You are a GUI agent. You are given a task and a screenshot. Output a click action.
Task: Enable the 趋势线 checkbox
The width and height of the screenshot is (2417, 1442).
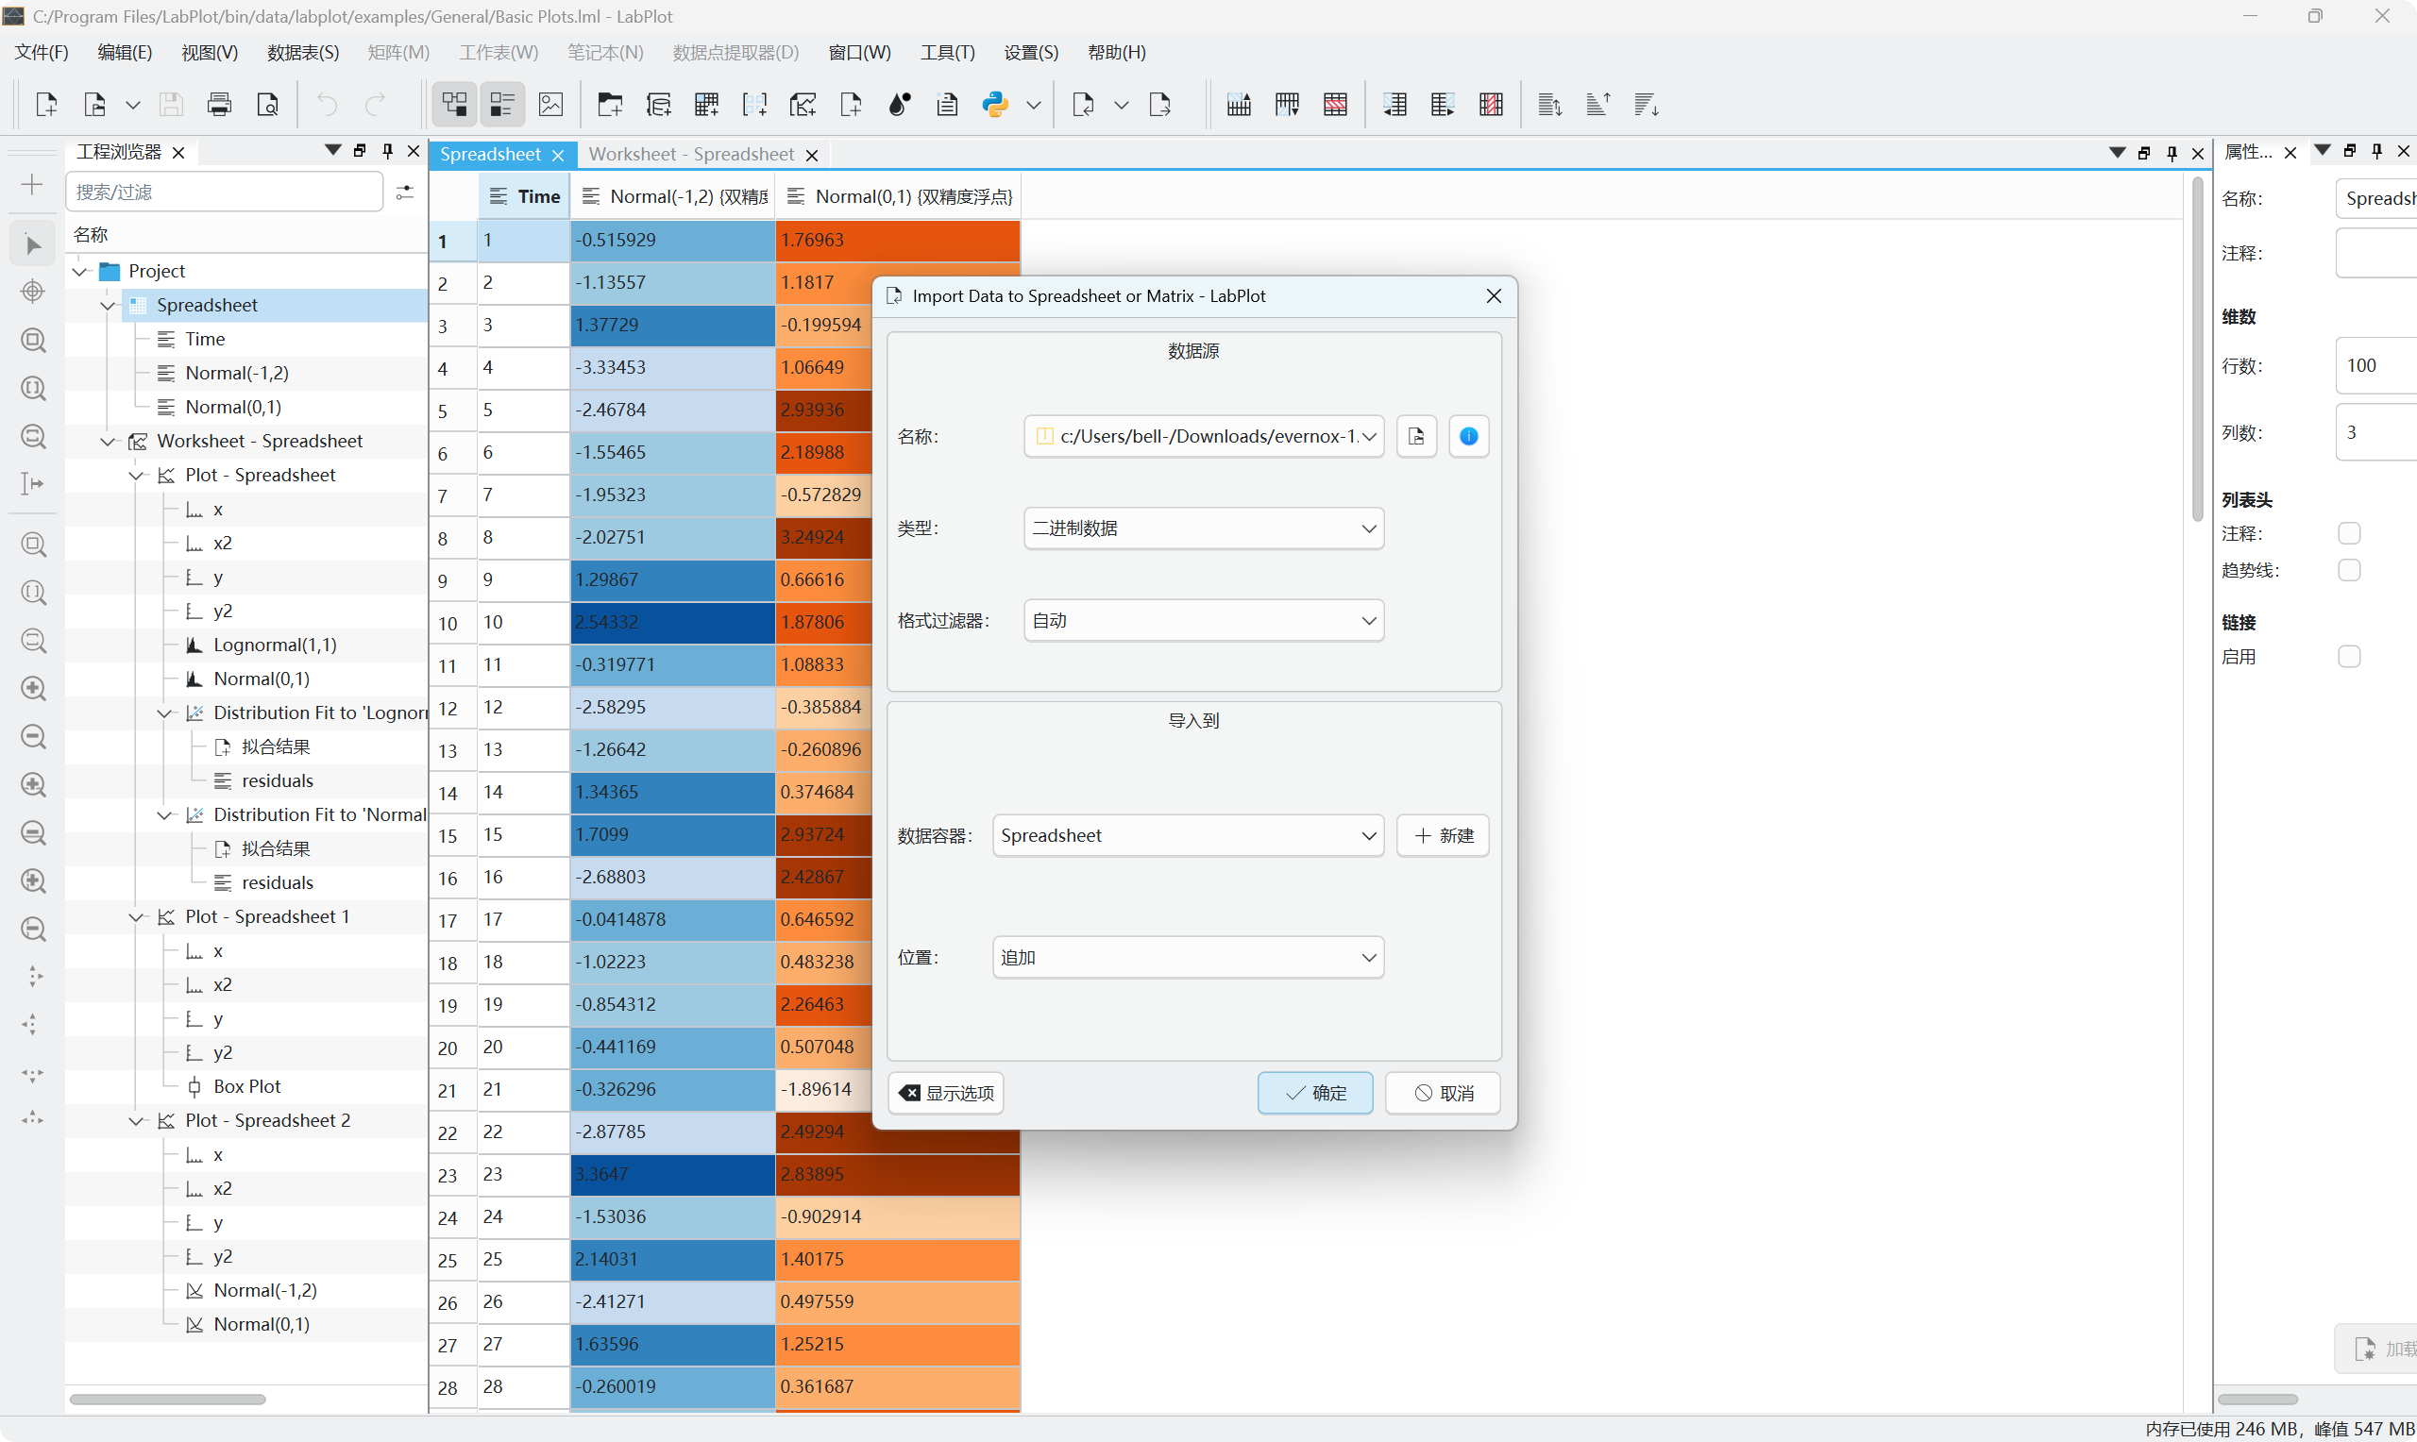(2348, 570)
